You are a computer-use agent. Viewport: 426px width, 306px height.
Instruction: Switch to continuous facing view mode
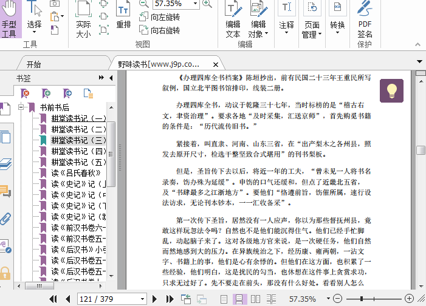(x=271, y=299)
